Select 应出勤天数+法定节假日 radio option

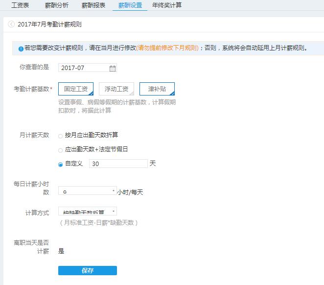61,150
